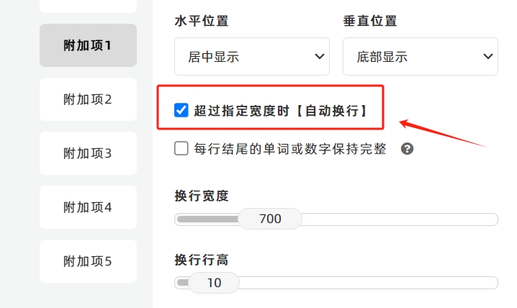
Task: Open the 附加项3 tab
Action: point(88,153)
